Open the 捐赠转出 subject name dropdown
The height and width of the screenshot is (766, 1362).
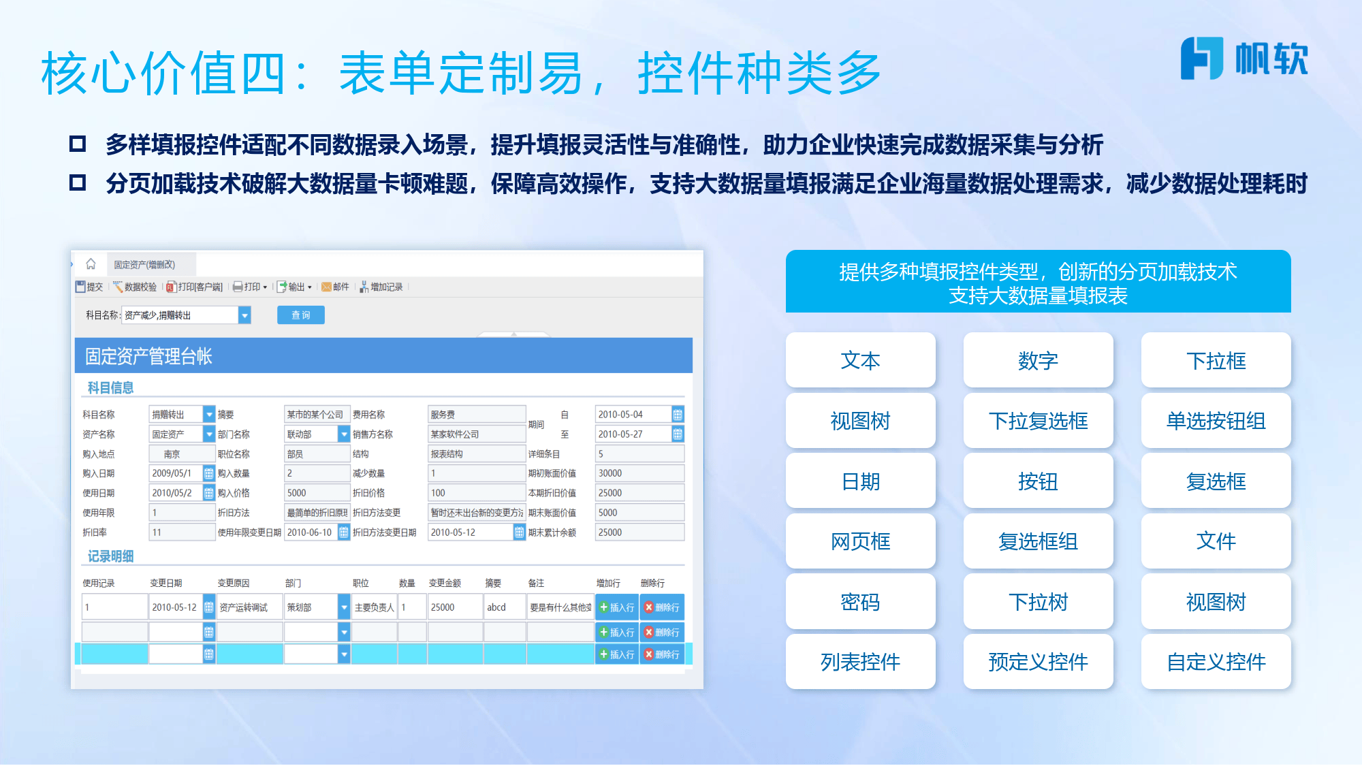coord(208,414)
